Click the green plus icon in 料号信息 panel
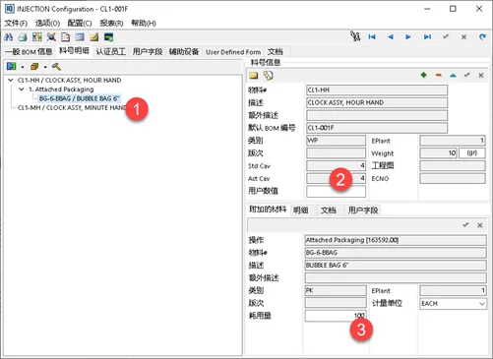 coord(424,75)
